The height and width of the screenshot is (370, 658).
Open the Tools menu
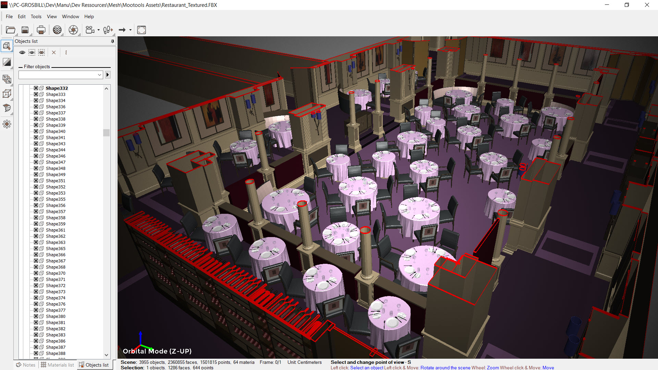36,16
